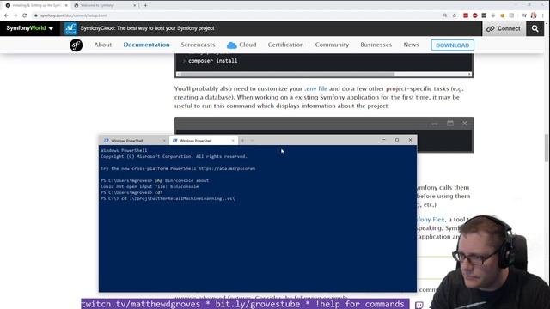Switch to the Installing & Setting up browser tab
Image resolution: width=550 pixels, height=309 pixels.
click(x=35, y=6)
